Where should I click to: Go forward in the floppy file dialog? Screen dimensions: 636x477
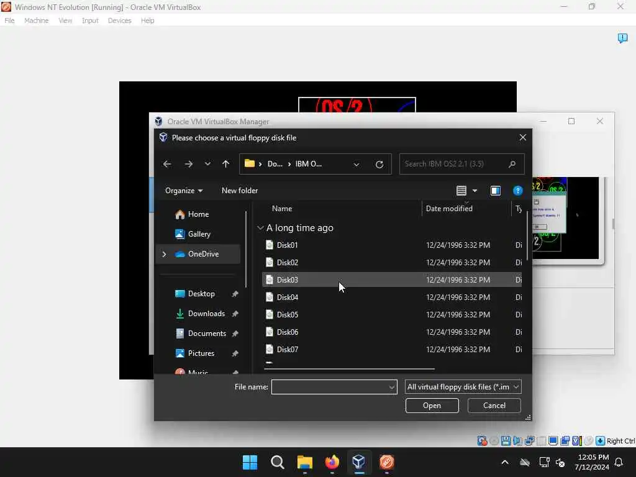[189, 164]
